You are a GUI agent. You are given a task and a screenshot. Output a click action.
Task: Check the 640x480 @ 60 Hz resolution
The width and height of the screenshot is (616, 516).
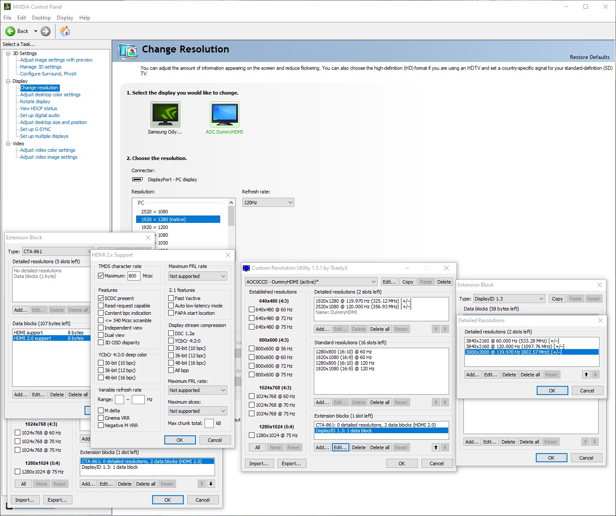click(x=252, y=310)
